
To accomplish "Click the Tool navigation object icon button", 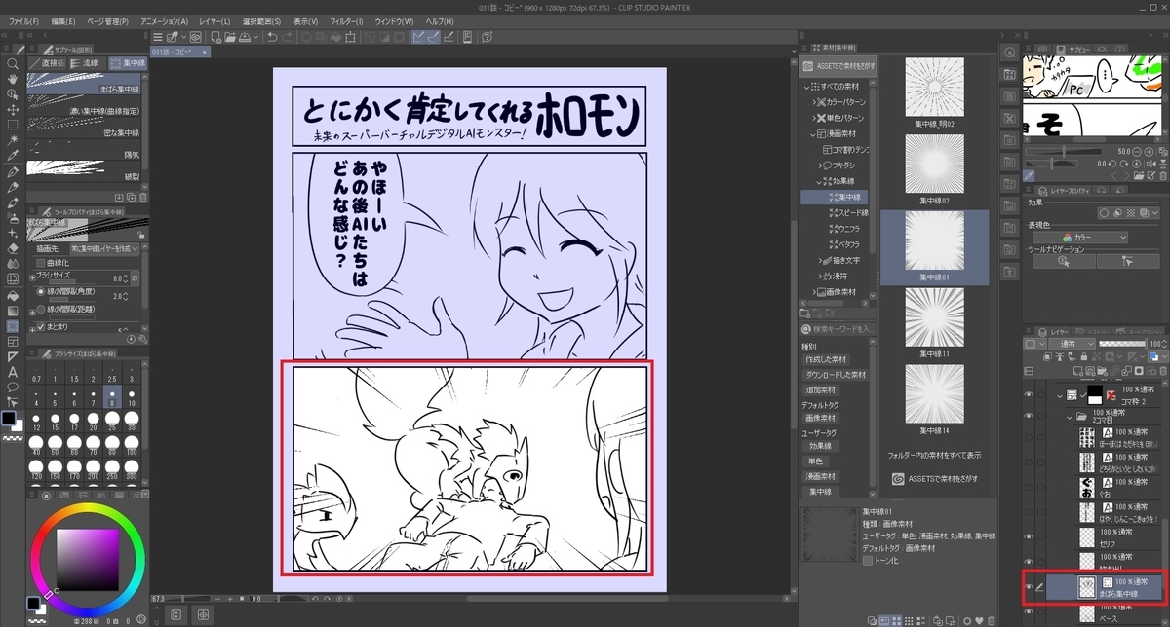I will click(x=1064, y=262).
